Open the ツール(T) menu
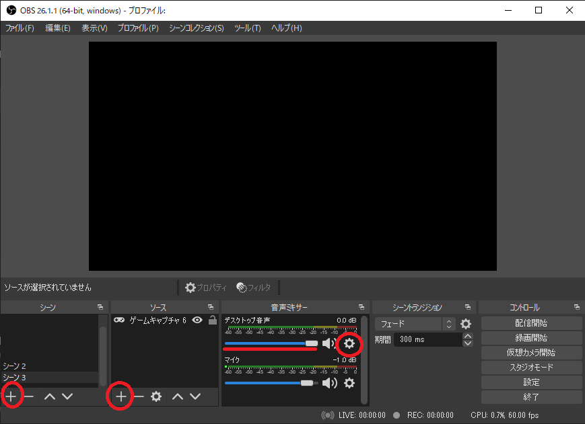Screen dimensions: 585x424 click(247, 28)
